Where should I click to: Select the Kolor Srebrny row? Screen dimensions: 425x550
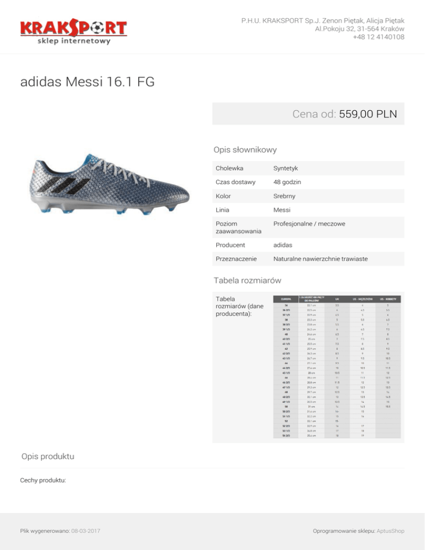pos(308,196)
